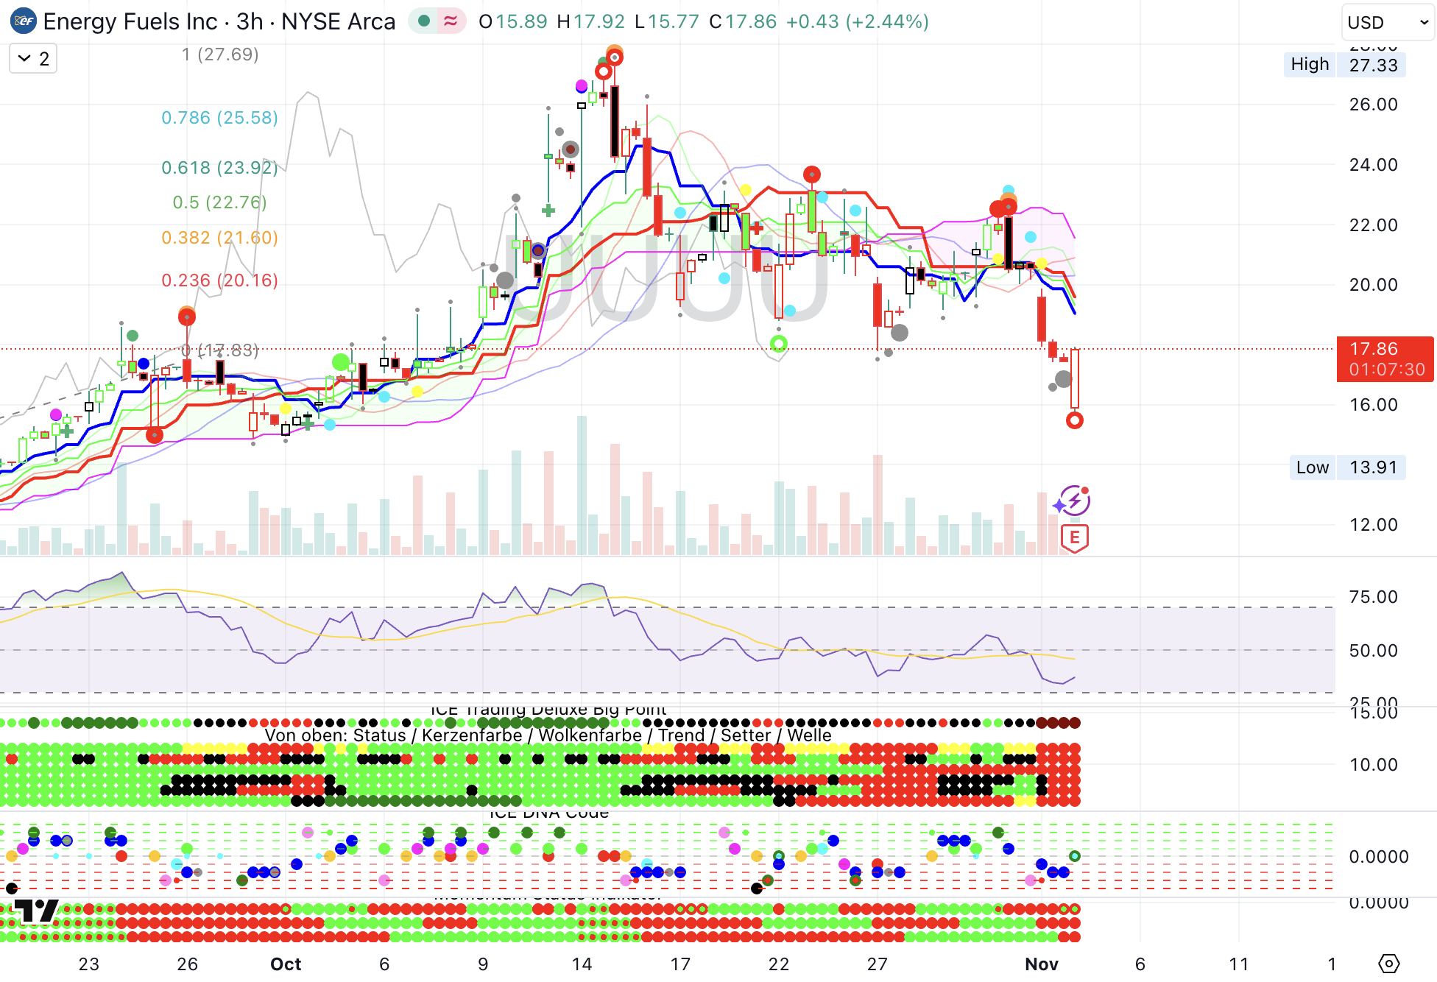Open the USD currency dropdown
This screenshot has width=1437, height=982.
coord(1387,22)
